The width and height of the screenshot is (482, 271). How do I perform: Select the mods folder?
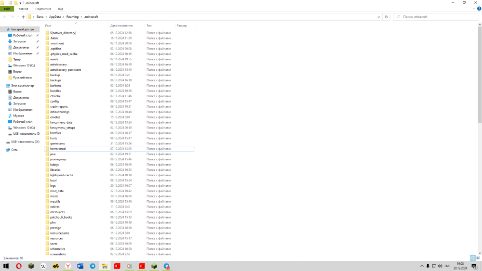pos(54,196)
